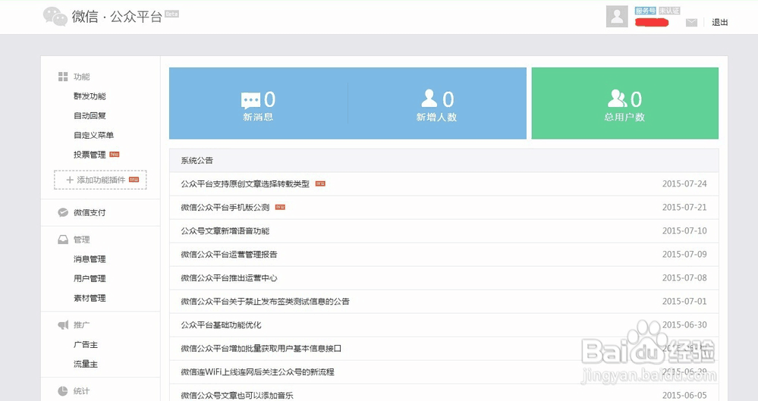Click the 统计 pie chart icon

[x=63, y=391]
